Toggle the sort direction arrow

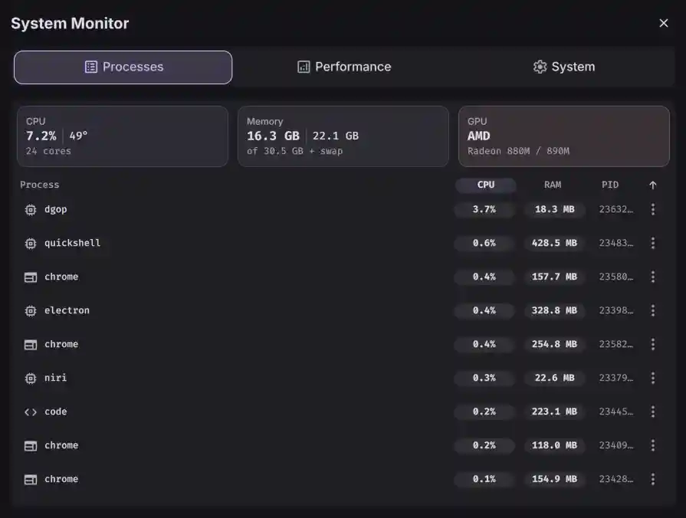pyautogui.click(x=652, y=185)
